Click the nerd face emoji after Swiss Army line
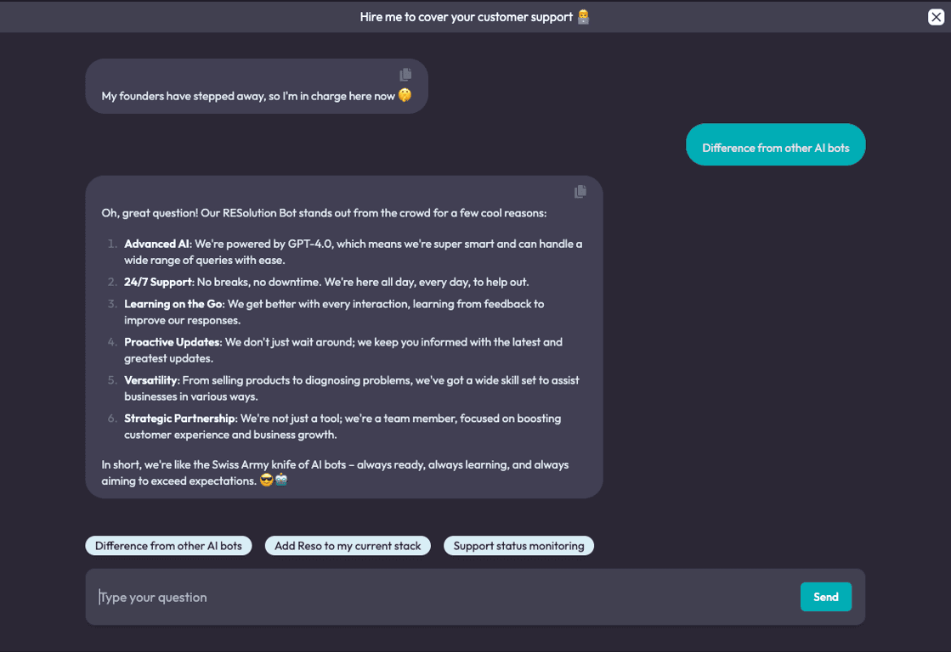The image size is (951, 652). (x=280, y=480)
